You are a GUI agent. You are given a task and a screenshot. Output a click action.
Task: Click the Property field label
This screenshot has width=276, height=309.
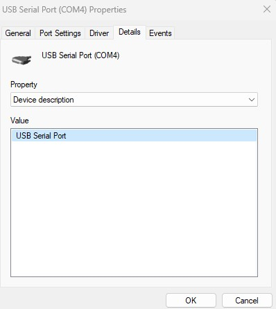[24, 85]
